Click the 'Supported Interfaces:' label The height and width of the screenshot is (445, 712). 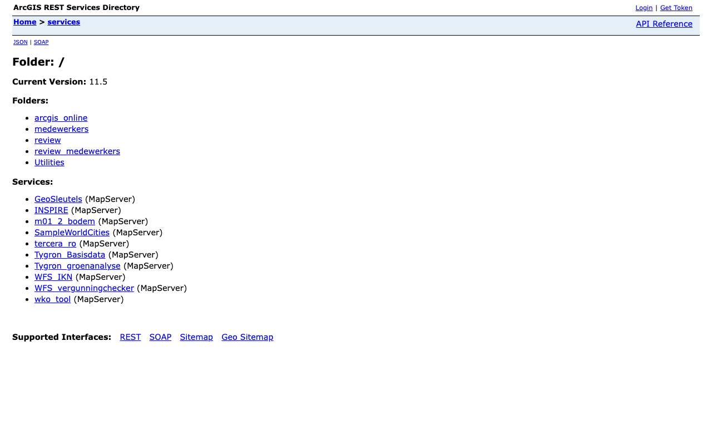coord(62,337)
